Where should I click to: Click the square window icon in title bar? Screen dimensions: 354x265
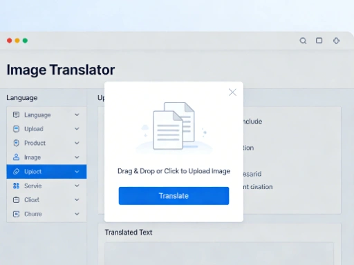[x=319, y=41]
